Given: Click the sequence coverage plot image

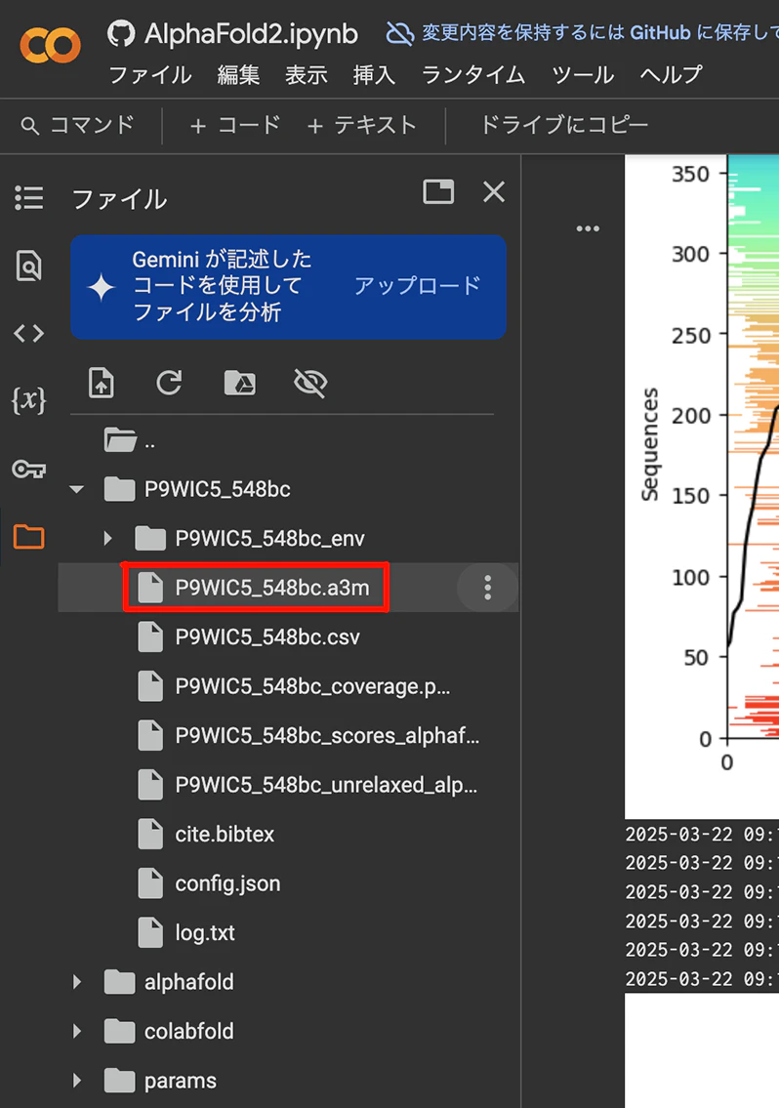Looking at the screenshot, I should pyautogui.click(x=702, y=487).
